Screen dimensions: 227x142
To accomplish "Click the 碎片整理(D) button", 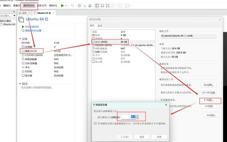I will 209,93.
